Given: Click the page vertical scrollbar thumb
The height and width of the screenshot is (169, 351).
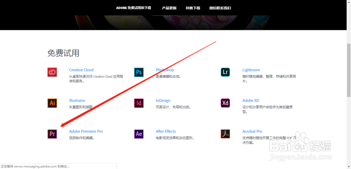Looking at the screenshot, I should click(x=349, y=71).
